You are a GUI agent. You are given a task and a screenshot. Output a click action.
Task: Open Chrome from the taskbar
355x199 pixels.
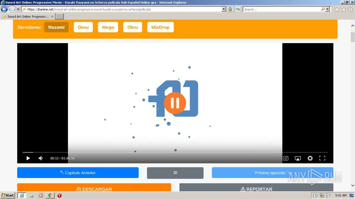50,195
